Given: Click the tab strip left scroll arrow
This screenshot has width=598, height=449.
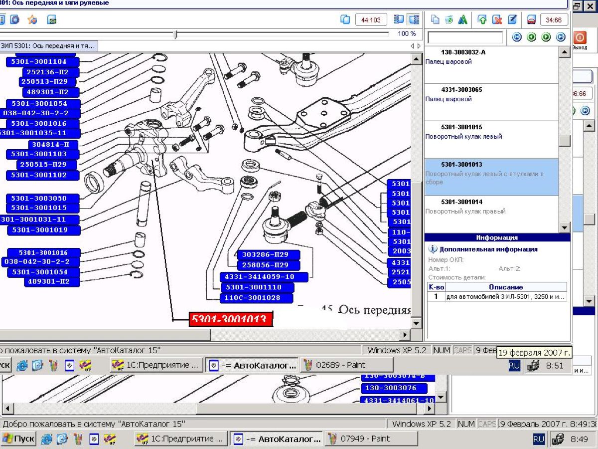Looking at the screenshot, I should coord(412,46).
